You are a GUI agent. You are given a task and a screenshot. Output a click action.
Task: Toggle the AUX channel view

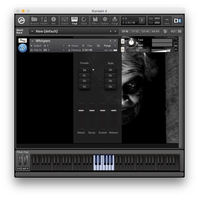coord(173,31)
